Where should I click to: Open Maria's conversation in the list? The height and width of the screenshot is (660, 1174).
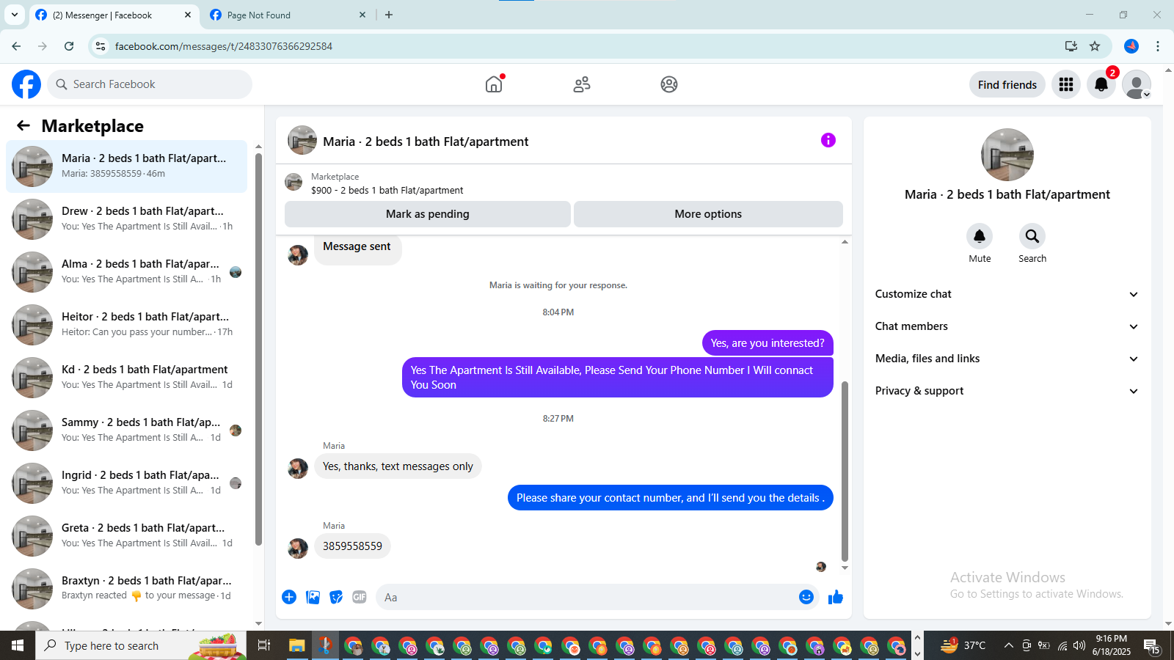[x=126, y=166]
